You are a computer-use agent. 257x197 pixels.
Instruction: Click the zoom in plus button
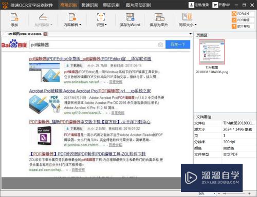[249, 194]
